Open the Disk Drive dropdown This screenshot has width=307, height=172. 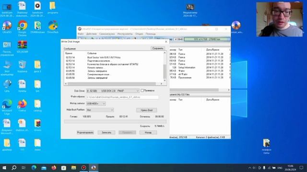[x=113, y=91]
